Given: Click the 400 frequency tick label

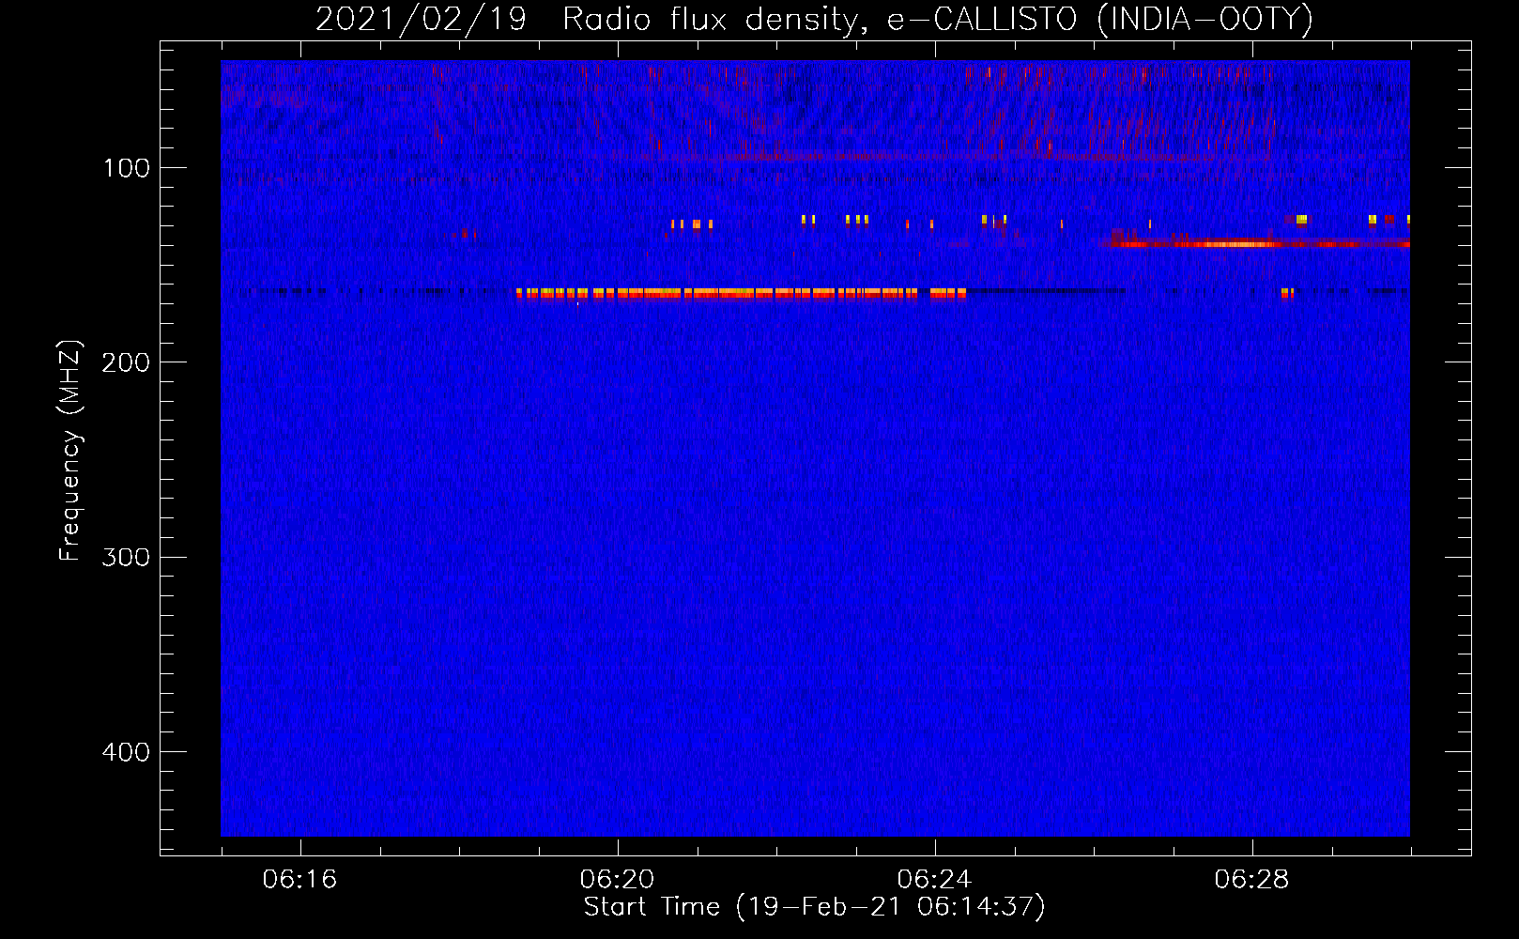Looking at the screenshot, I should pos(126,752).
